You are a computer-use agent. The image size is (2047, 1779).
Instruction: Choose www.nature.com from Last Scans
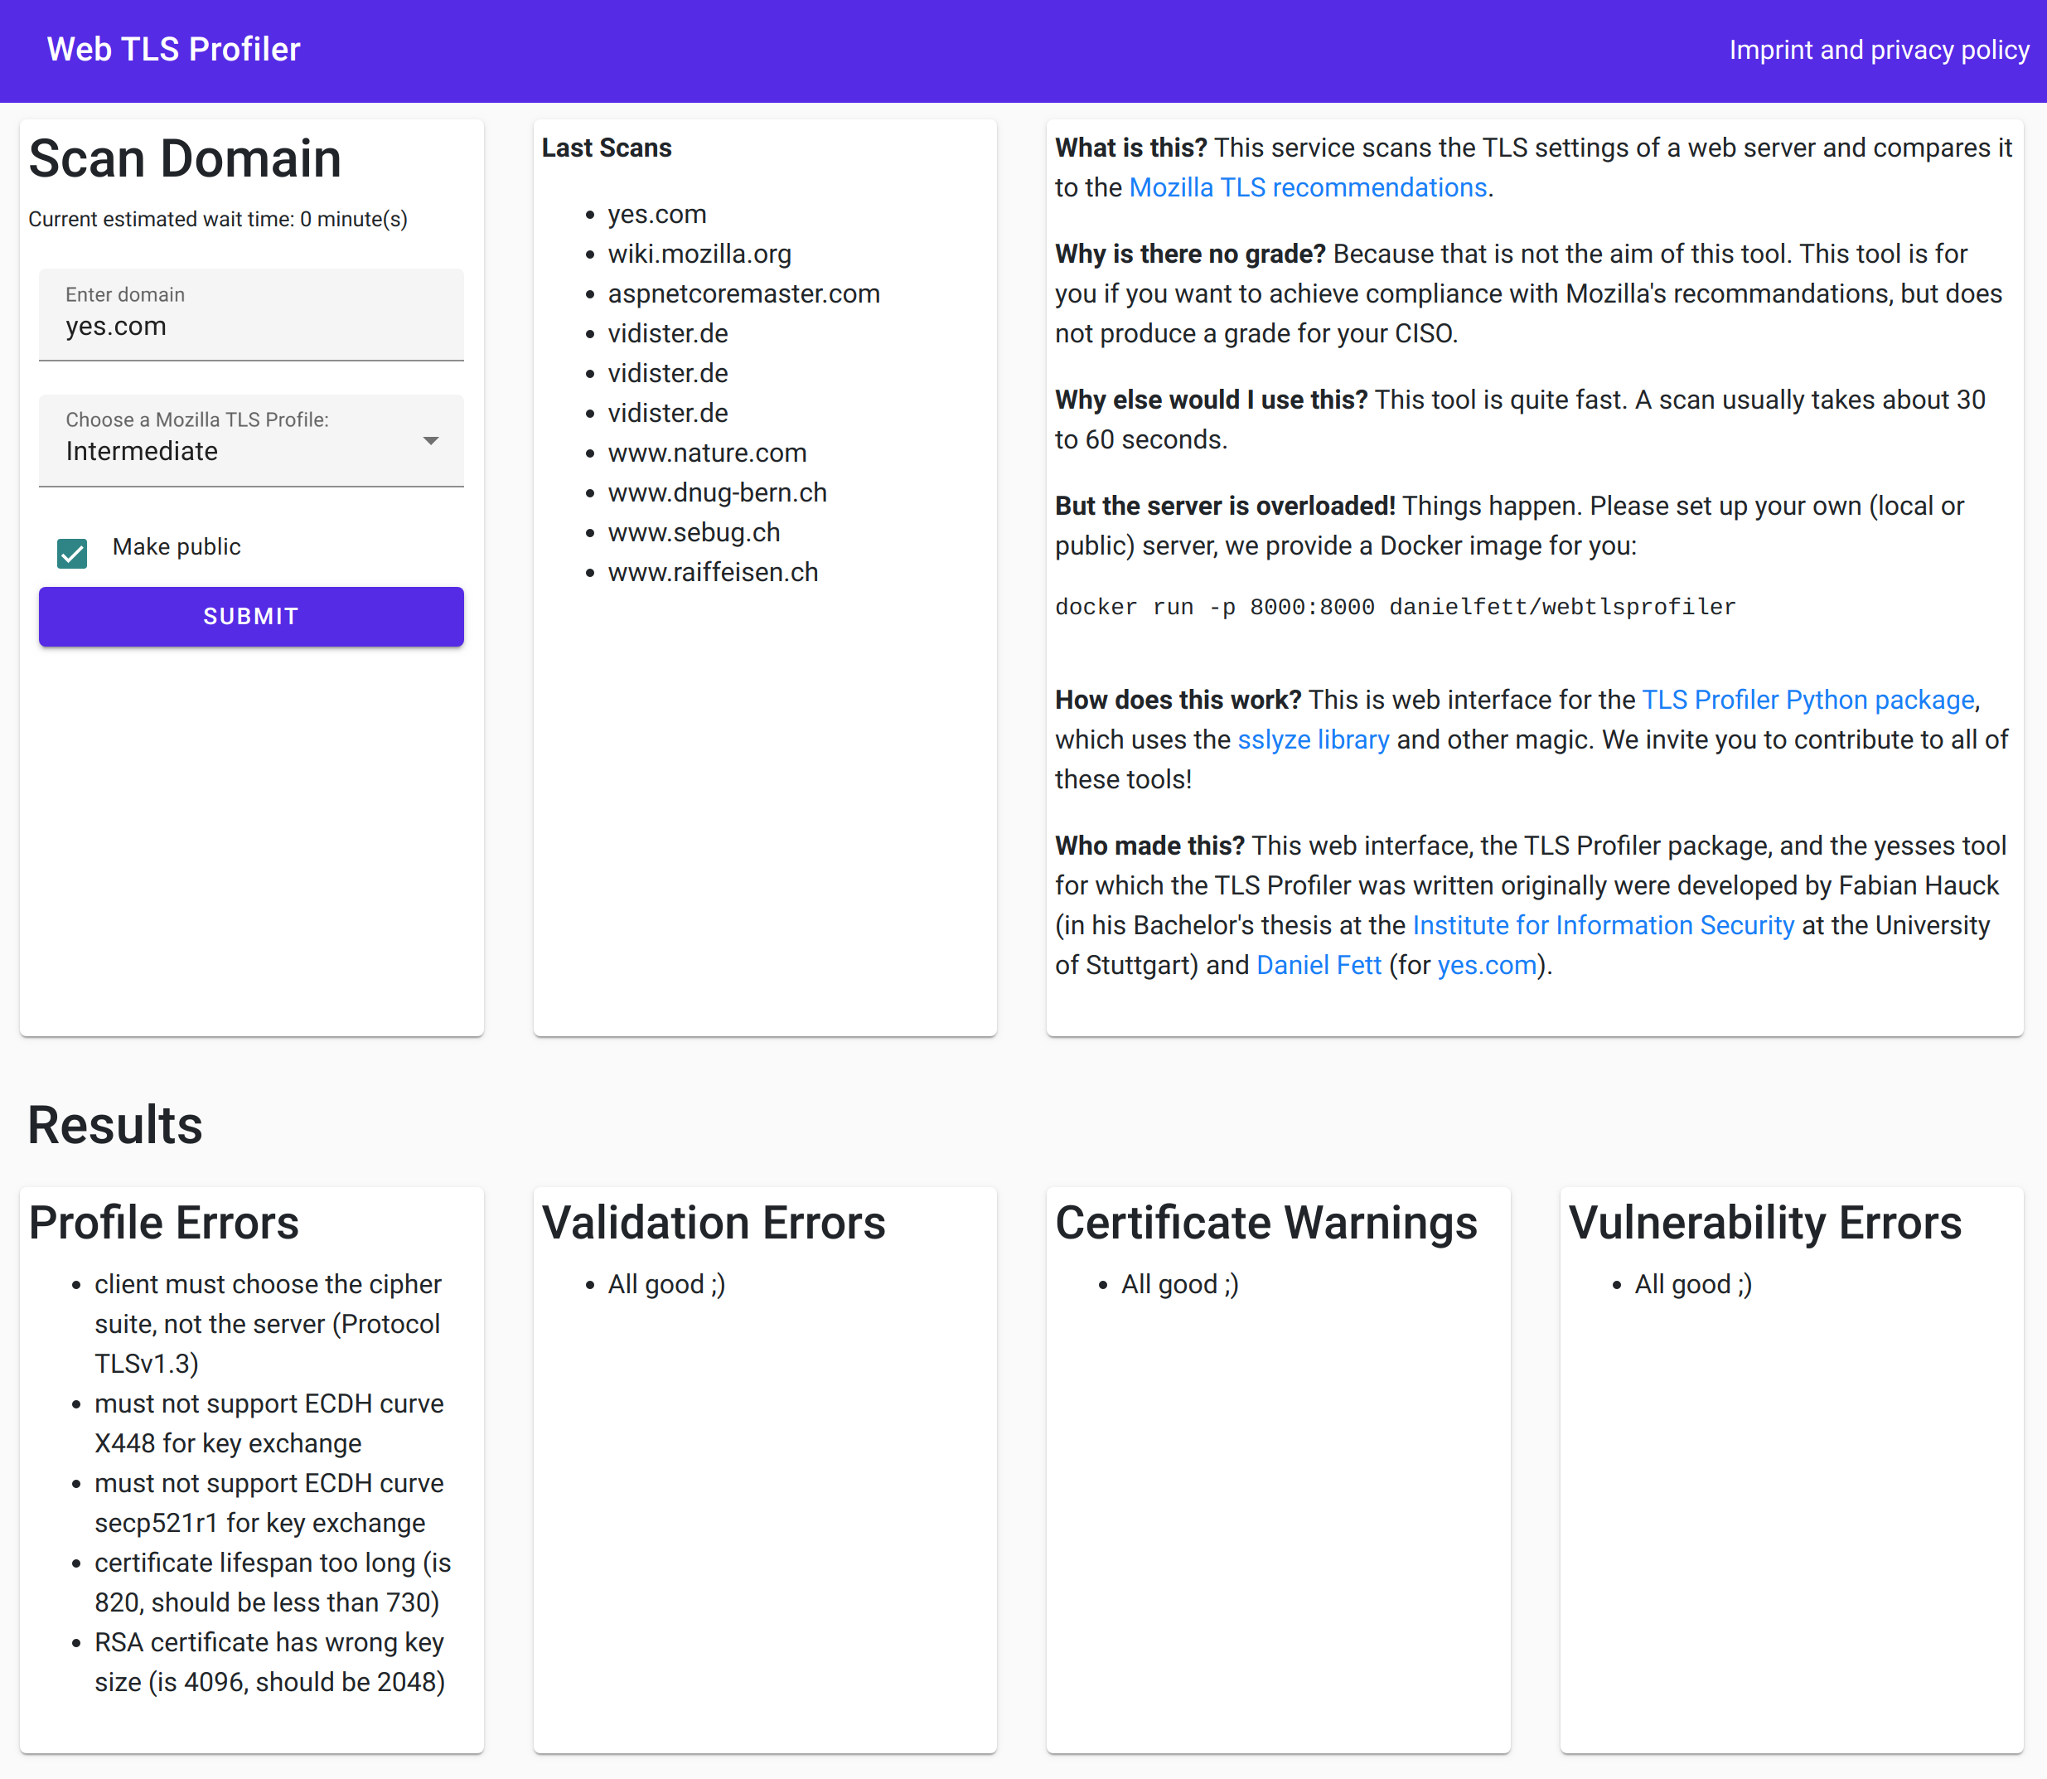tap(706, 453)
